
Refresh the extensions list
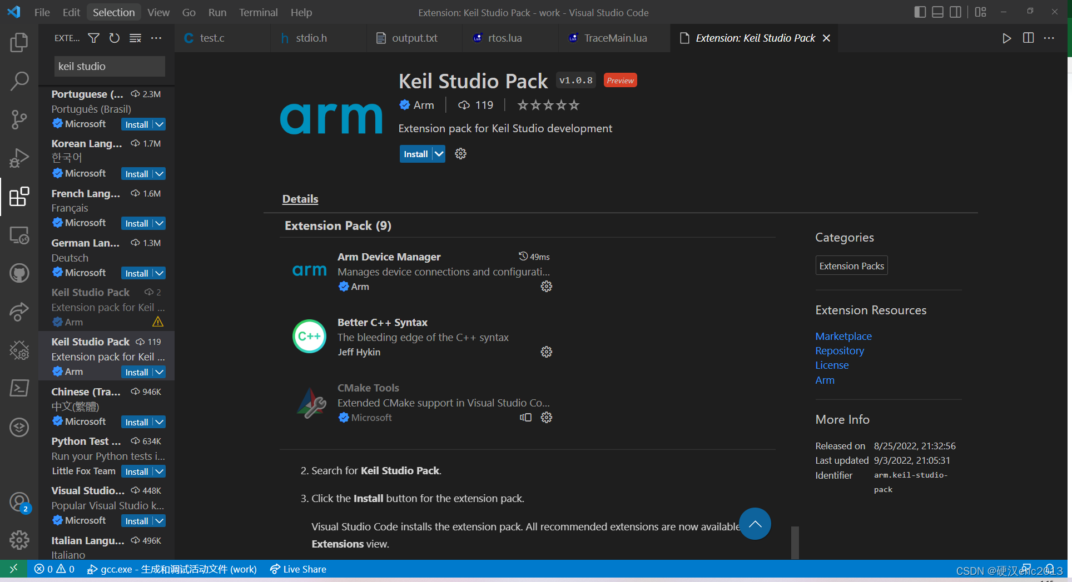point(115,38)
